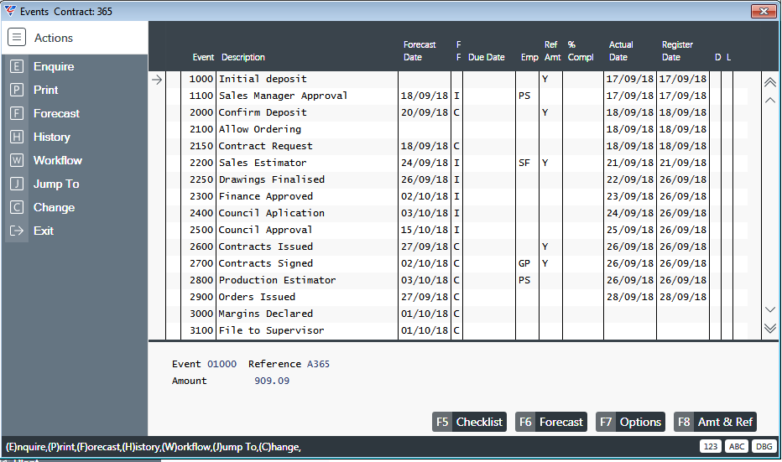Select Change from the Actions menu
The image size is (782, 462).
coord(54,207)
